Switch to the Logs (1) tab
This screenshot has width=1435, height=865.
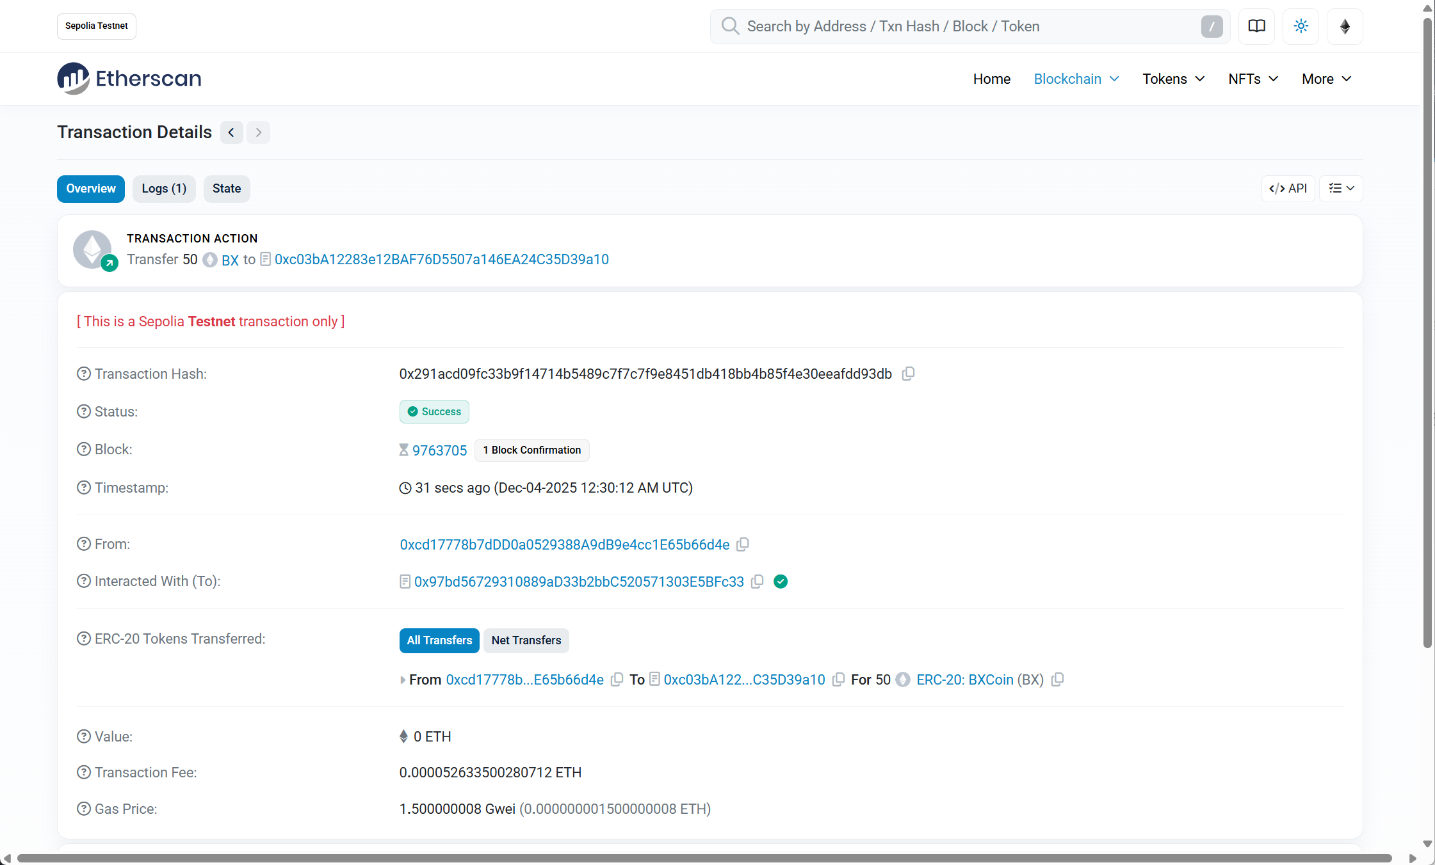coord(164,189)
